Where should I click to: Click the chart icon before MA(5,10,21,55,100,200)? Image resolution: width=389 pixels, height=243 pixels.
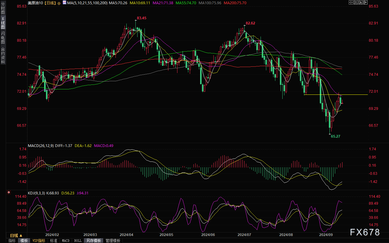(x=64, y=3)
